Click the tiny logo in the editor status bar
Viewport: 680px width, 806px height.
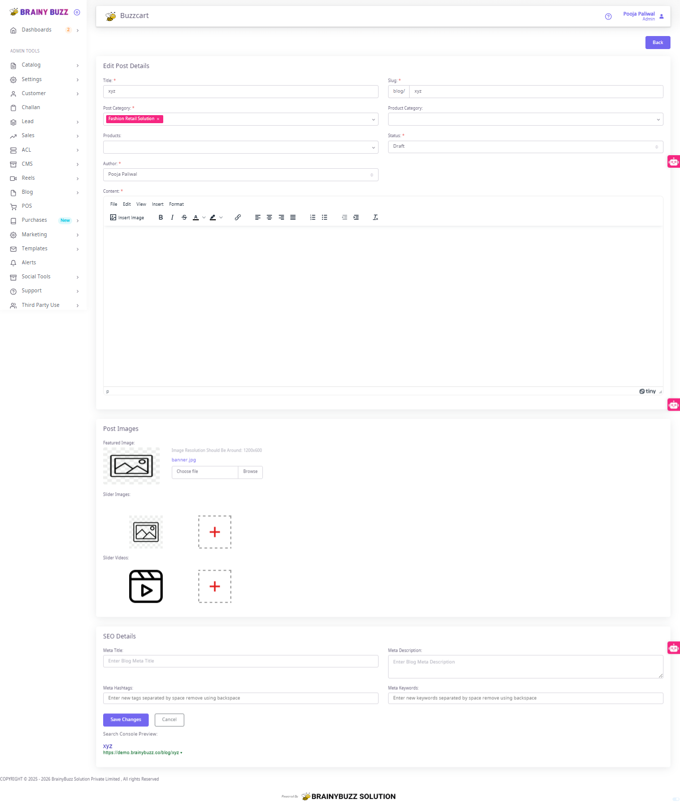(647, 391)
